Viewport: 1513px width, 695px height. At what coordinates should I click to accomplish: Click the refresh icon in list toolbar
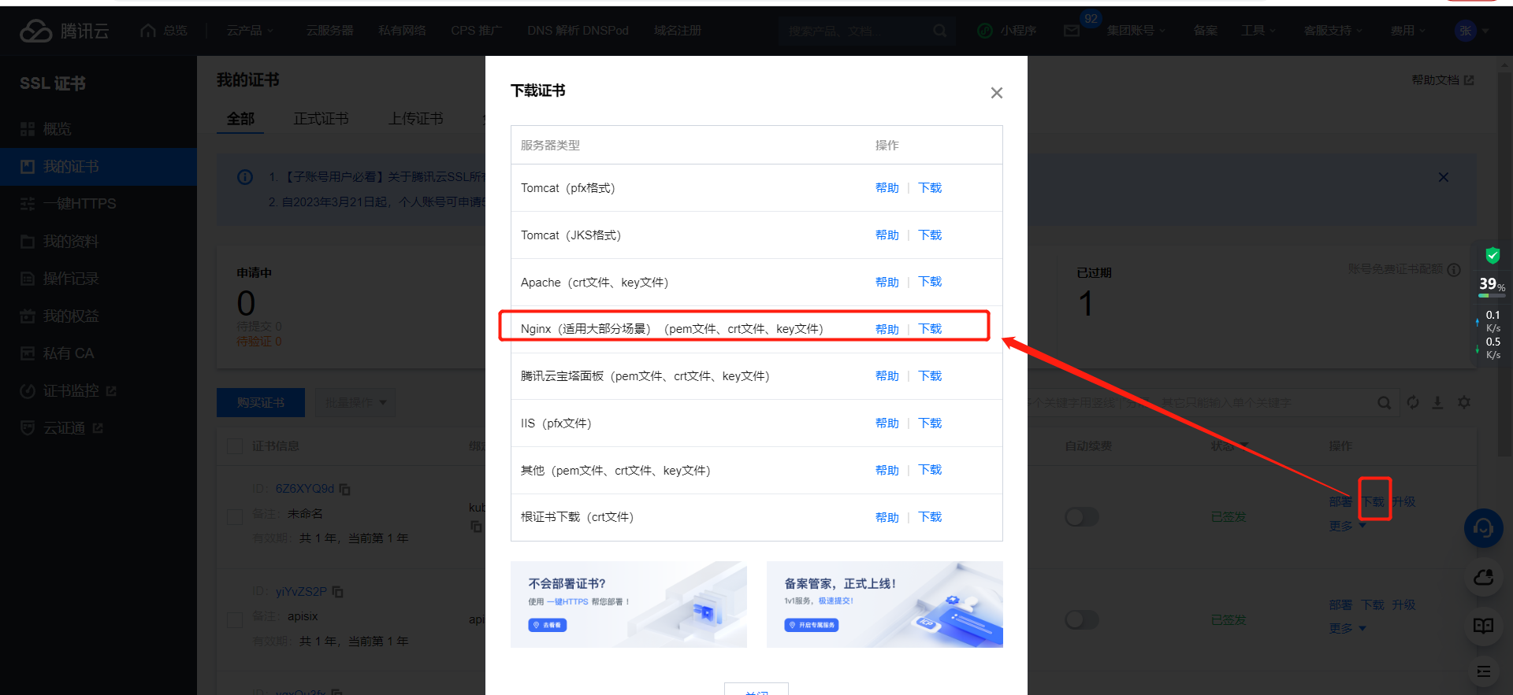[1413, 402]
